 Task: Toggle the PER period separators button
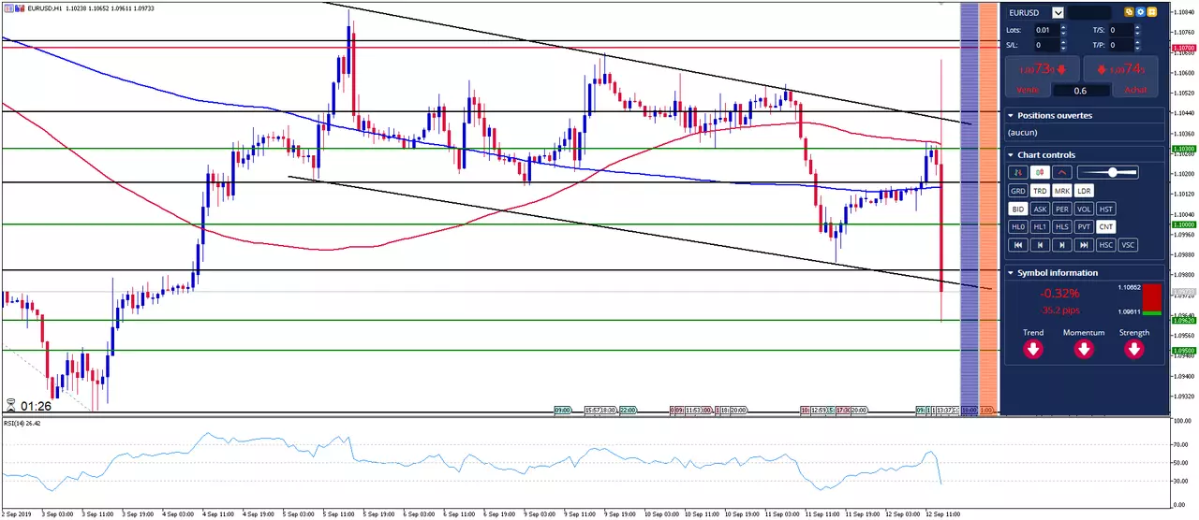pyautogui.click(x=1062, y=209)
